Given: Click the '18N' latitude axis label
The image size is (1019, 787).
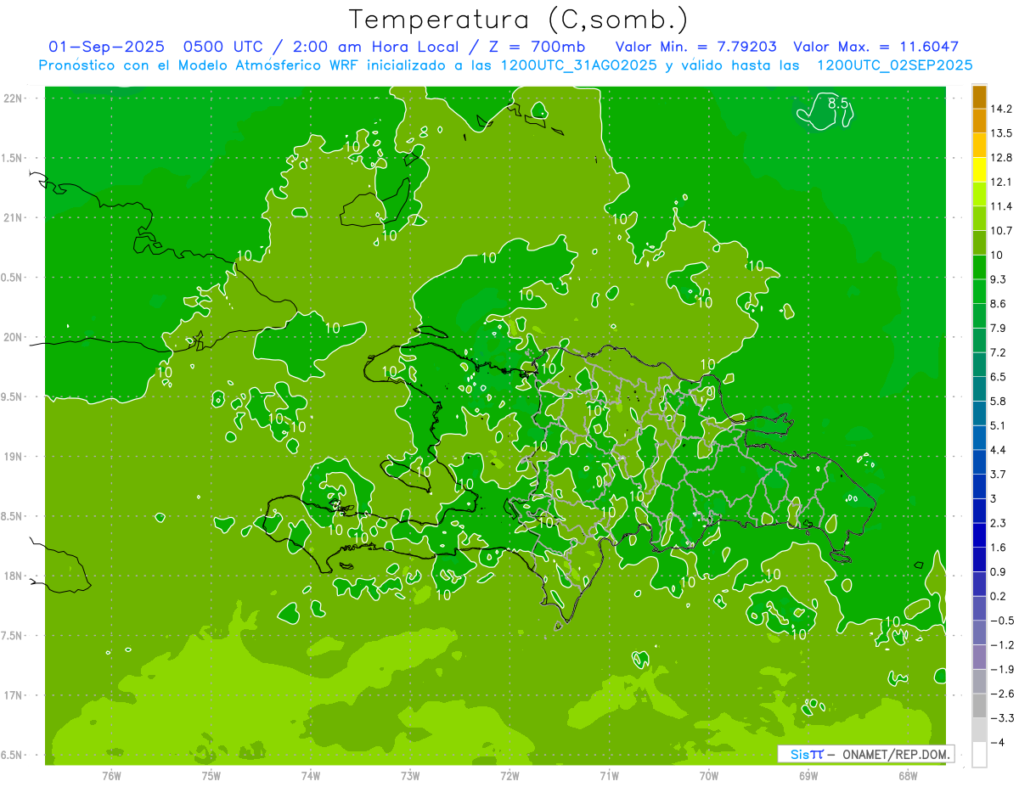Looking at the screenshot, I should (14, 576).
